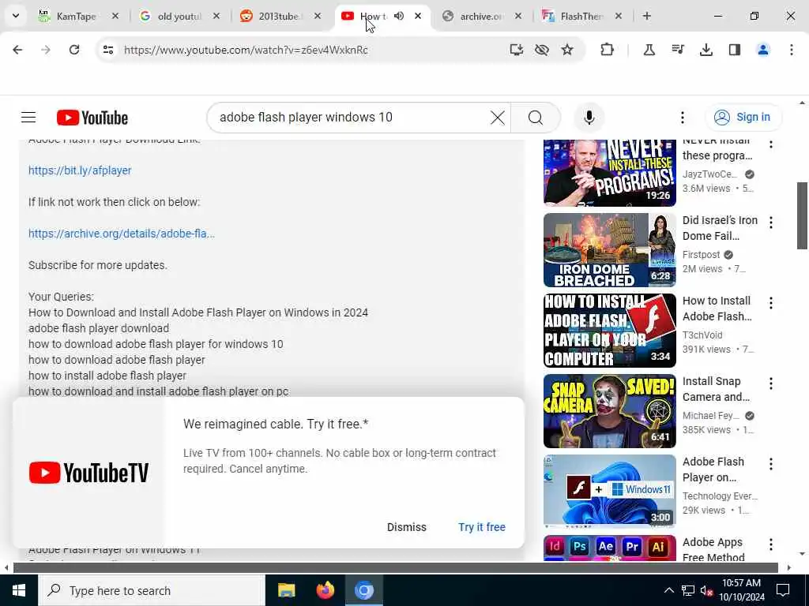Install app icon in address bar
This screenshot has height=606, width=809.
click(x=517, y=50)
